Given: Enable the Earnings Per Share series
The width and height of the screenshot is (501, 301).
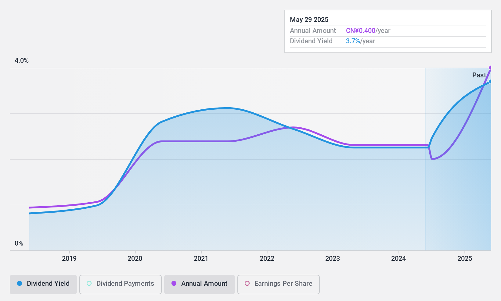Looking at the screenshot, I should pyautogui.click(x=279, y=285).
